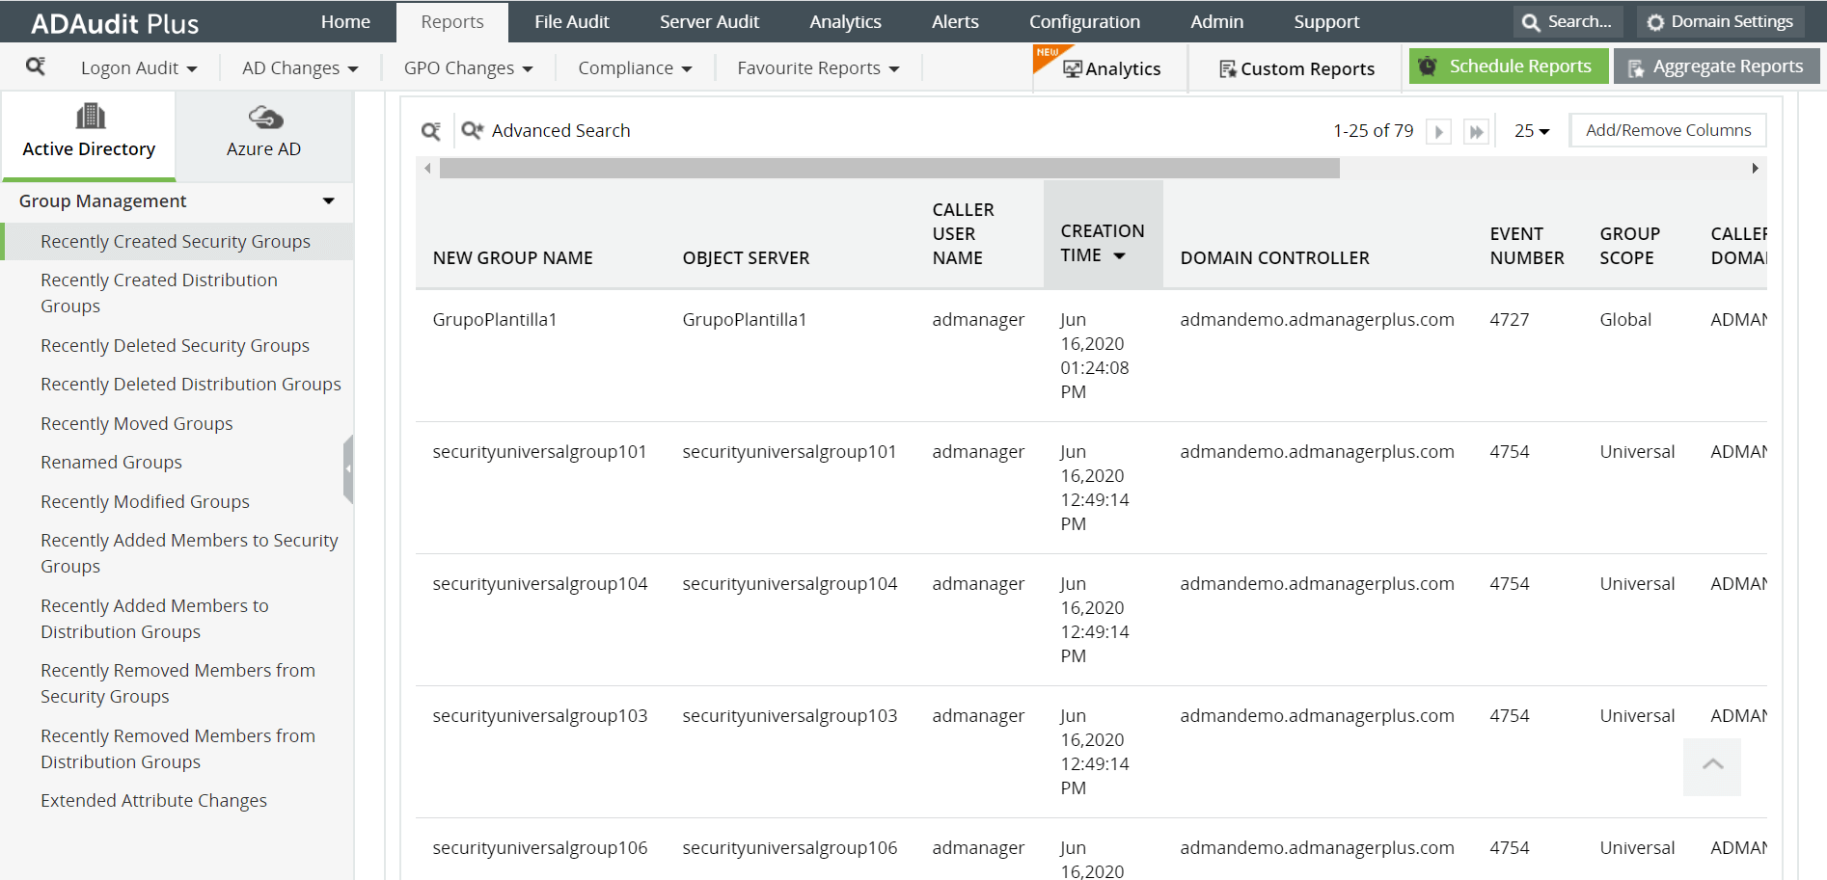
Task: Open the Admin tab
Action: pos(1216,21)
